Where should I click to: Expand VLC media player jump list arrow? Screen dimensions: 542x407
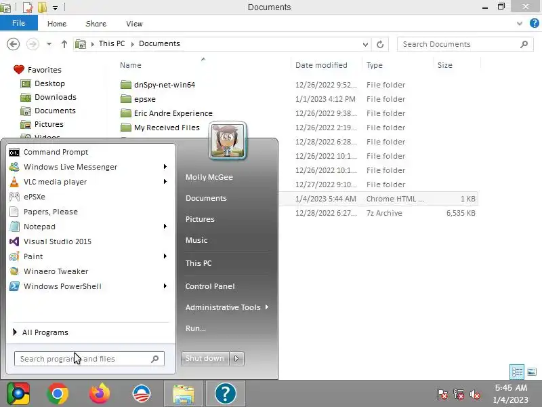click(x=165, y=182)
